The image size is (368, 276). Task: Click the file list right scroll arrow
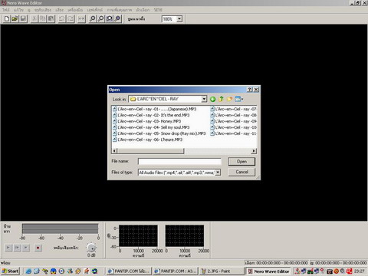pyautogui.click(x=254, y=151)
